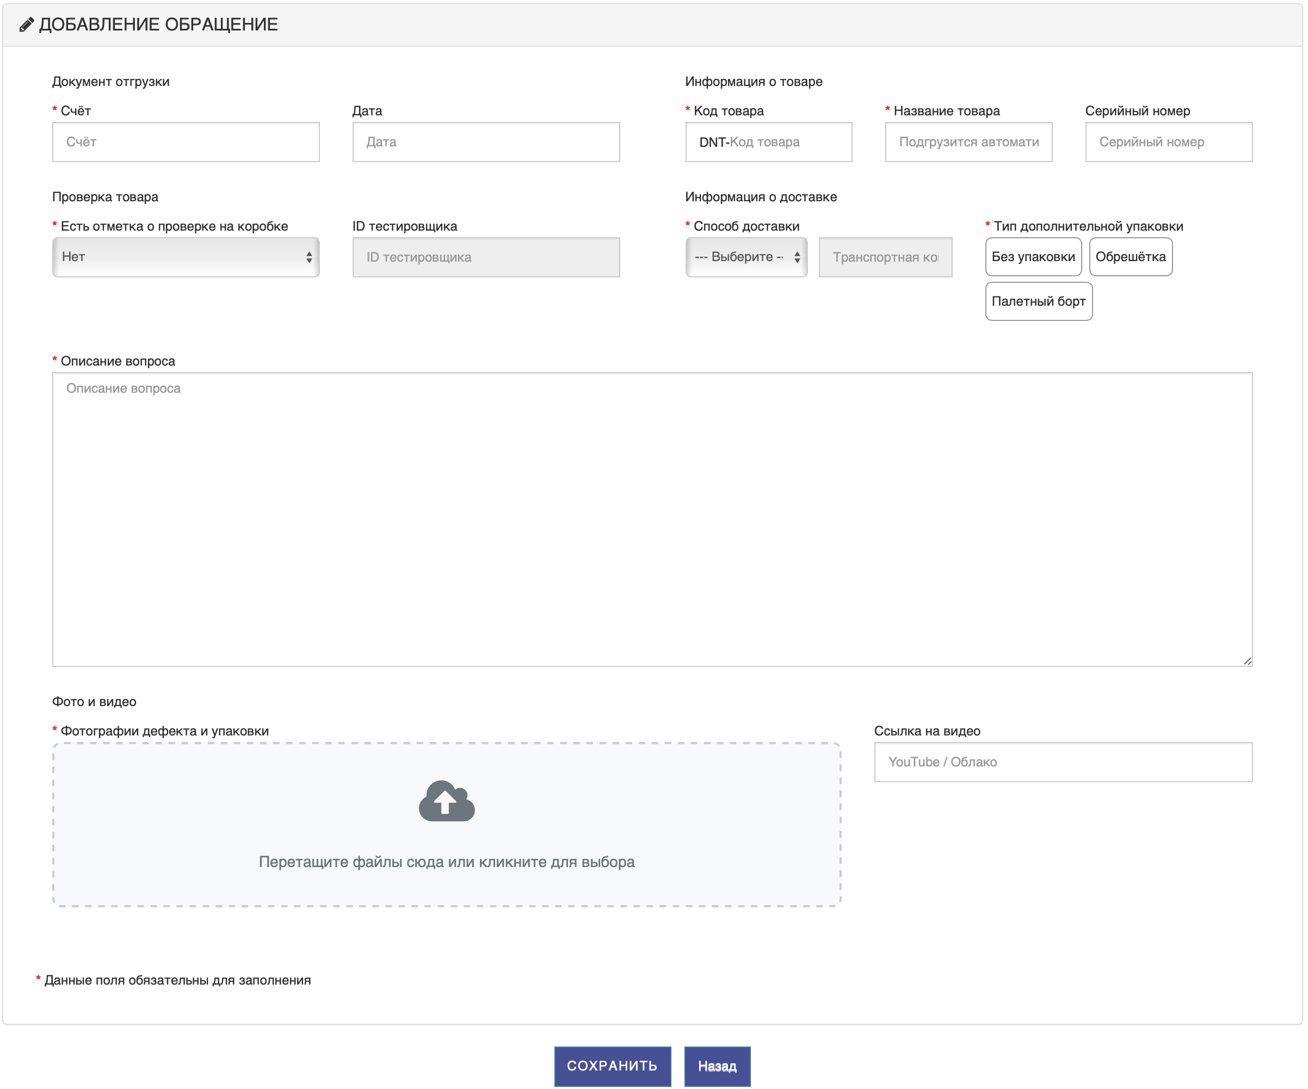The image size is (1308, 1089).
Task: Click the Код товара input field
Action: pos(769,142)
